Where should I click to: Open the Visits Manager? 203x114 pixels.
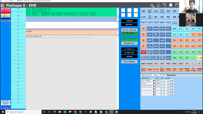129,62
